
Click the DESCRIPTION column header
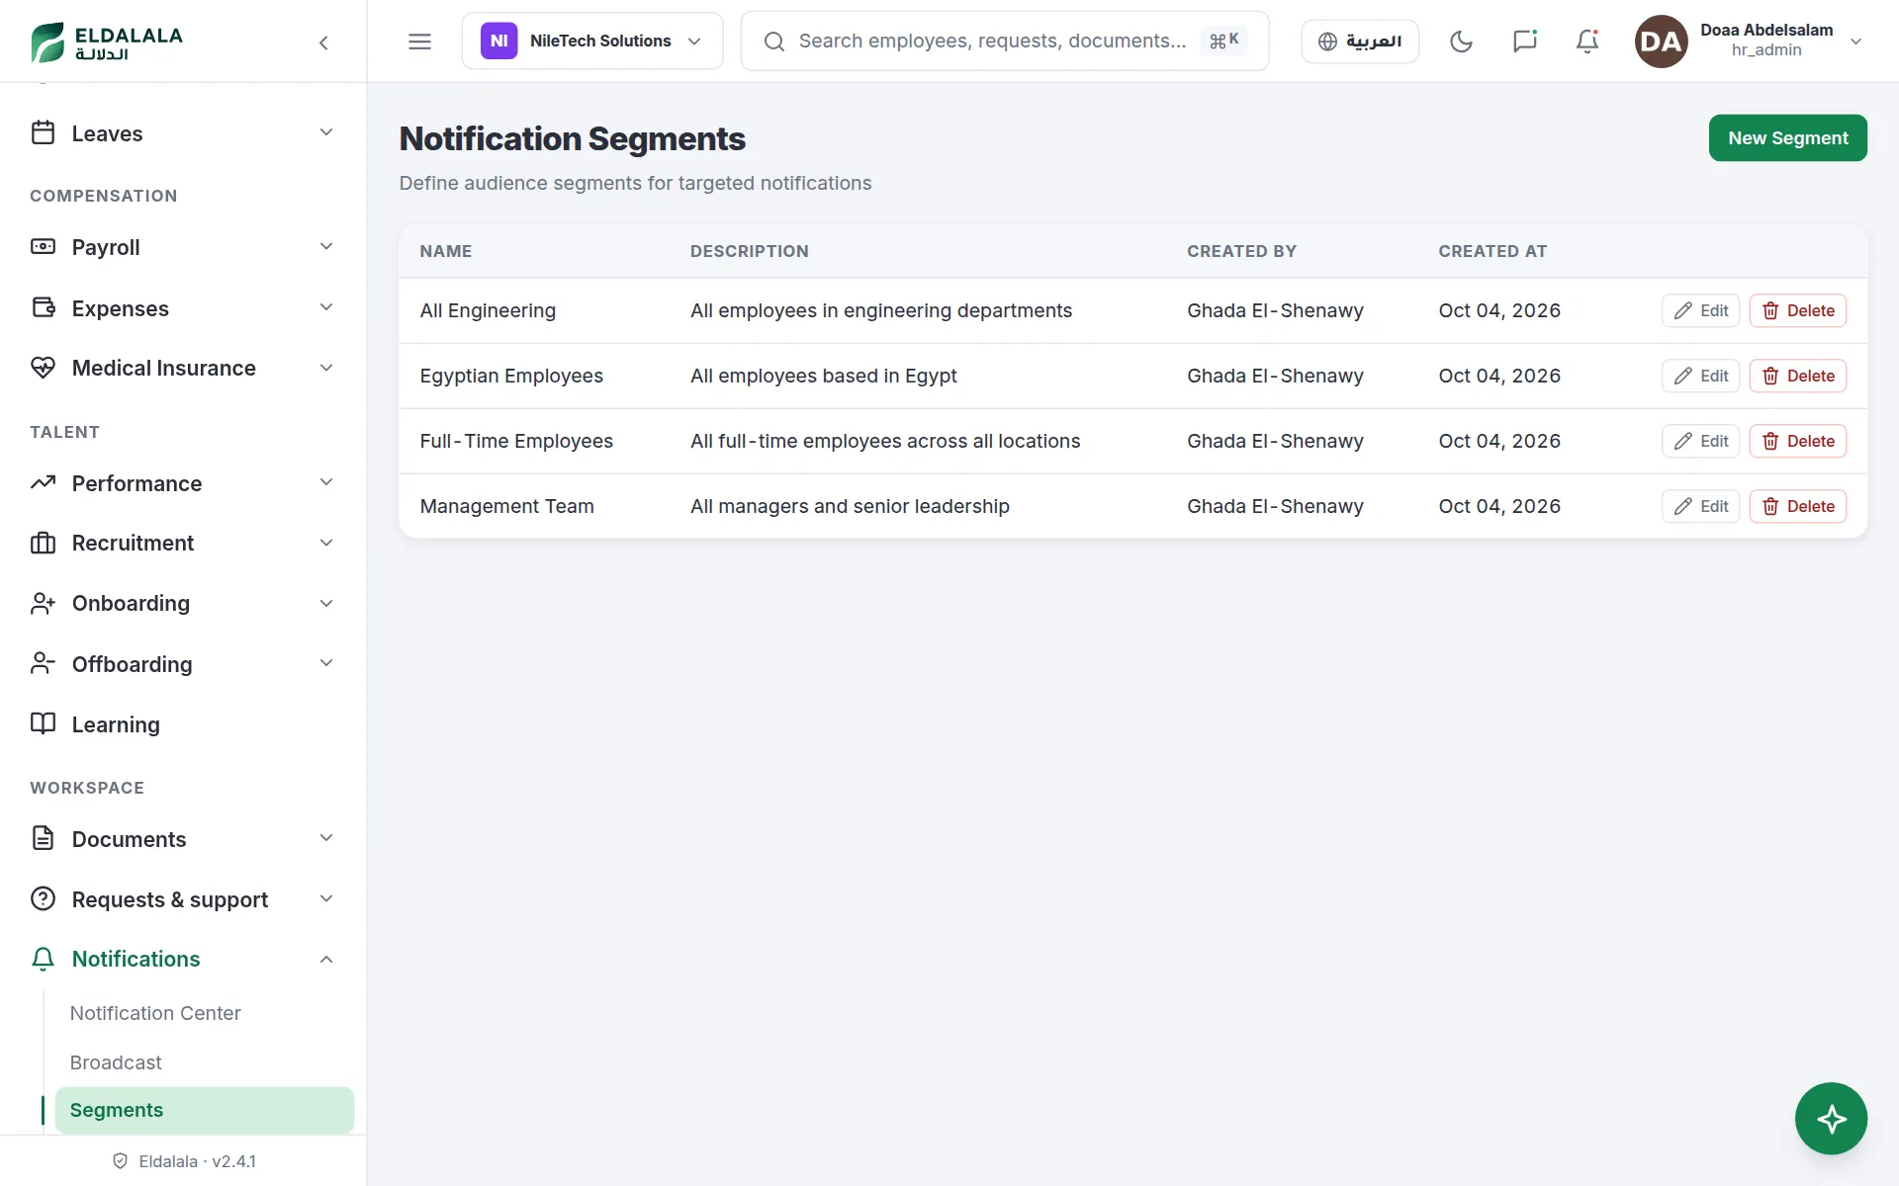(x=749, y=251)
